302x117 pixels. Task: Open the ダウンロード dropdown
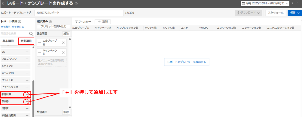click(249, 13)
